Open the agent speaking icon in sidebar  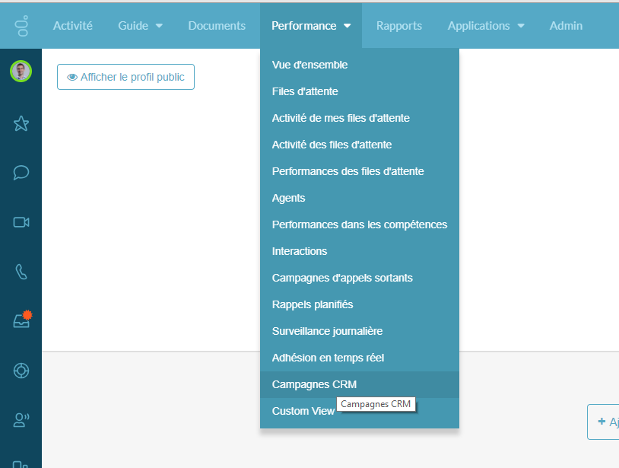tap(21, 419)
